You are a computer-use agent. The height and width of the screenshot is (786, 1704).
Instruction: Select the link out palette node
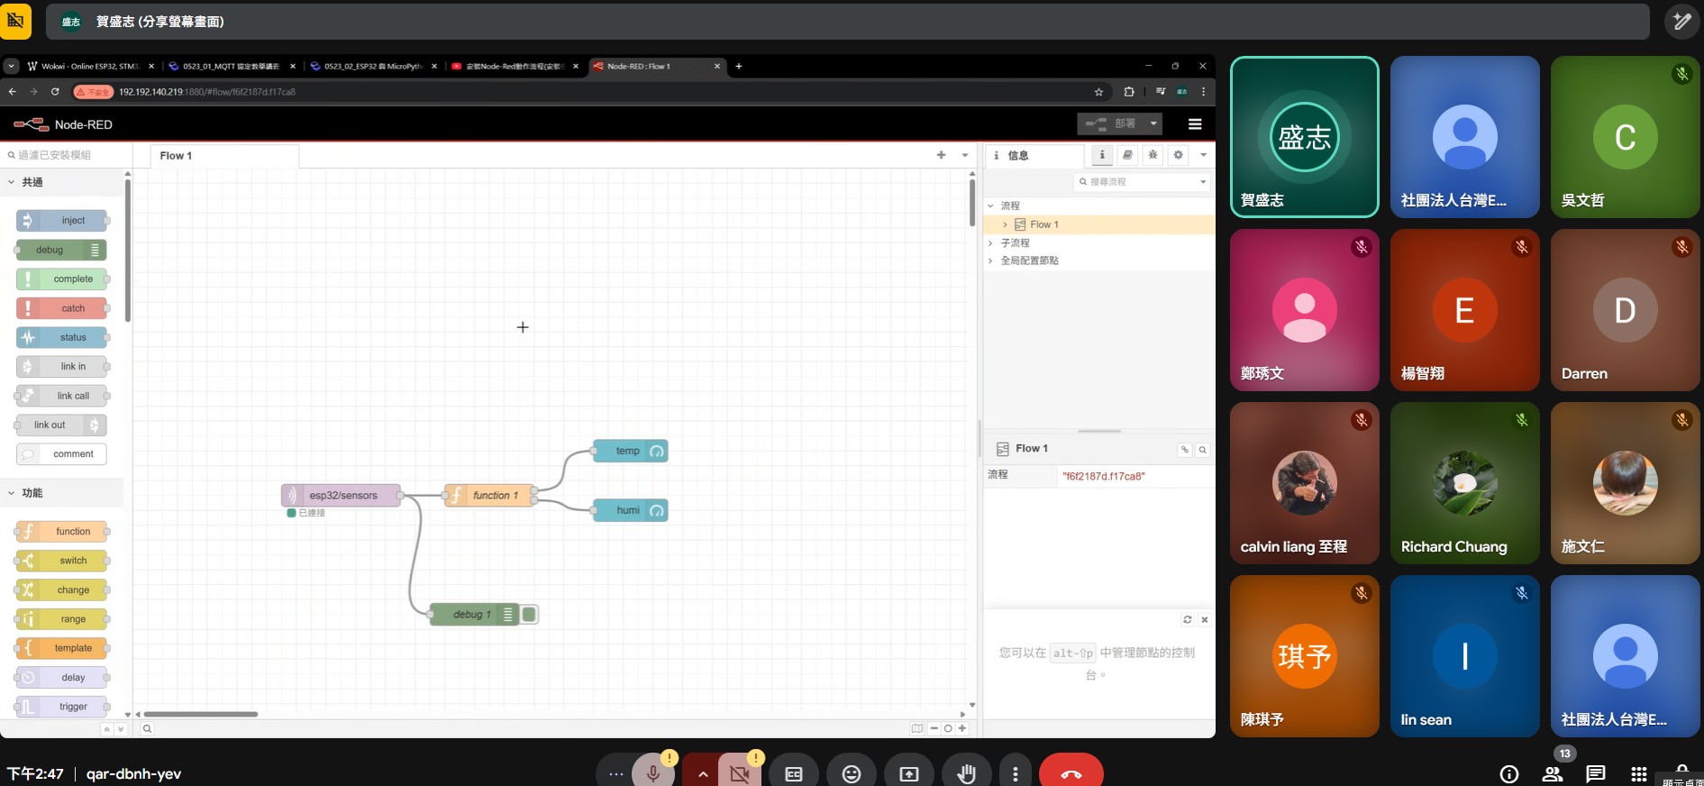tap(61, 425)
